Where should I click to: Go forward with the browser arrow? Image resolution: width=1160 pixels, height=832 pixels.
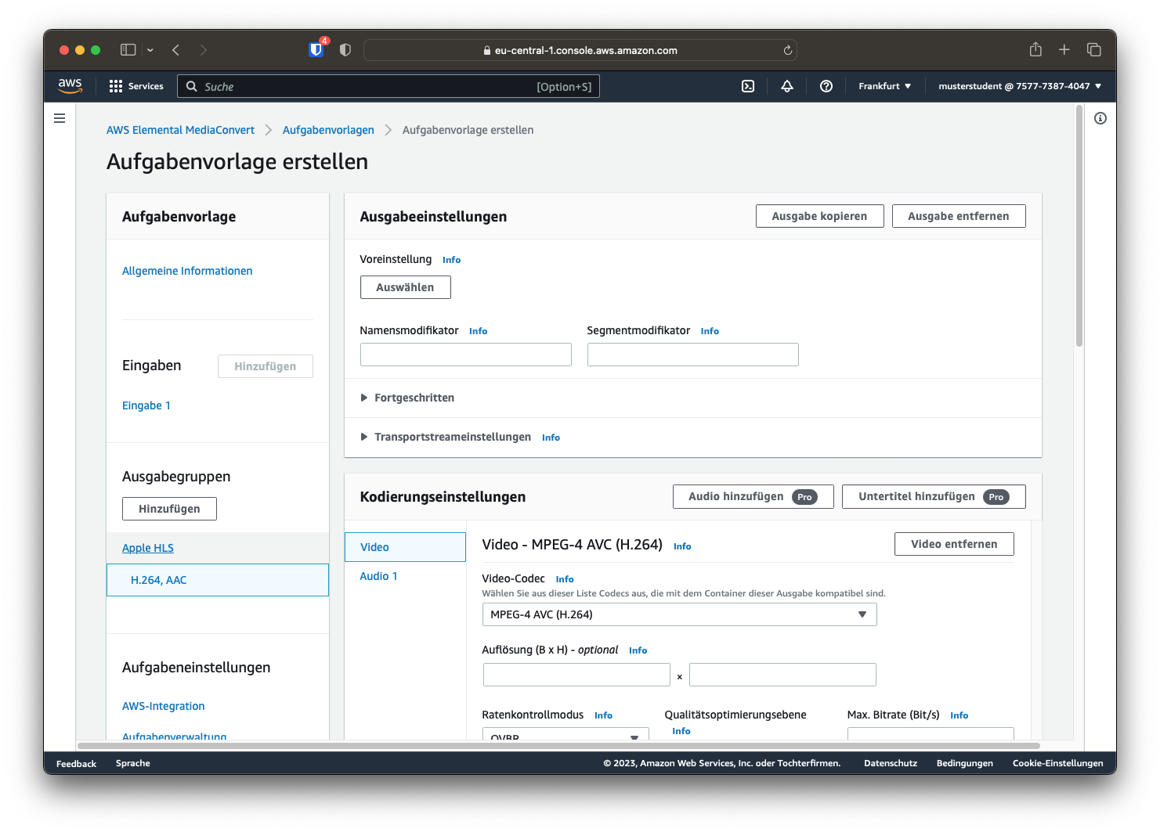(x=204, y=49)
